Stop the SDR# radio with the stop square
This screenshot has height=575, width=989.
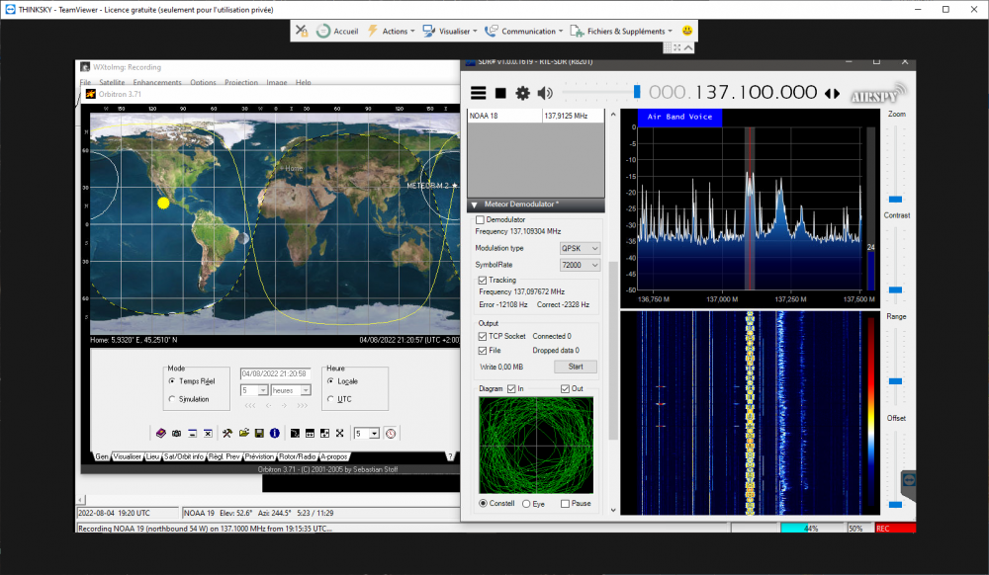pos(500,93)
